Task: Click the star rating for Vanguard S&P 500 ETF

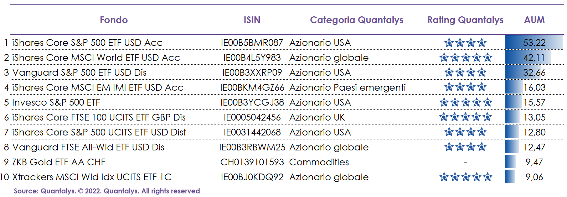Action: [x=465, y=73]
